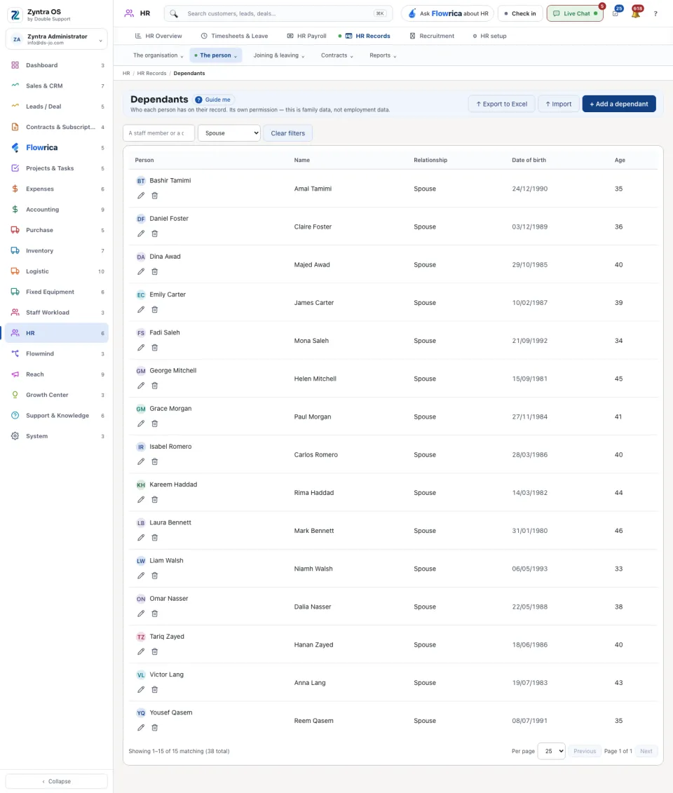Click trash icon under Yousef Qasem
673x793 pixels.
(155, 728)
